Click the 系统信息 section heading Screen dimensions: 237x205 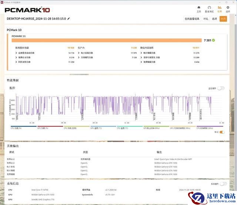point(13,184)
